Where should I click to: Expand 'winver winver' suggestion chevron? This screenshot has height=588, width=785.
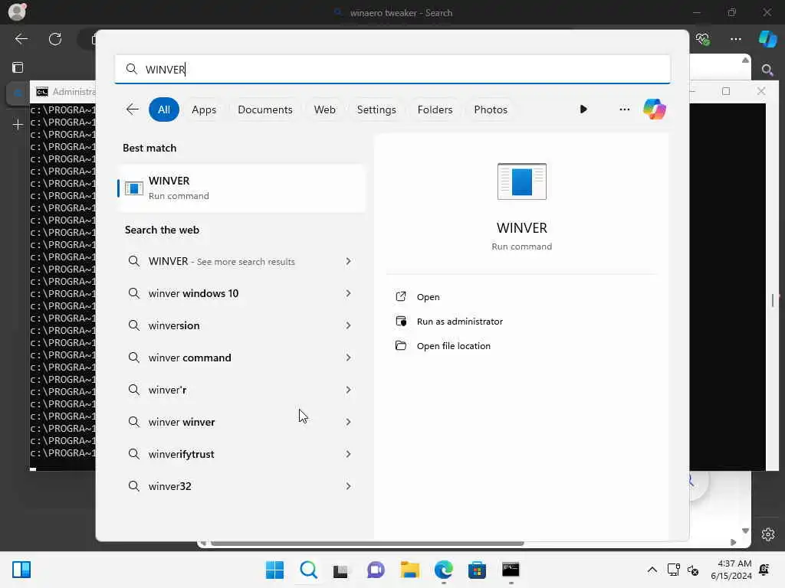(349, 422)
